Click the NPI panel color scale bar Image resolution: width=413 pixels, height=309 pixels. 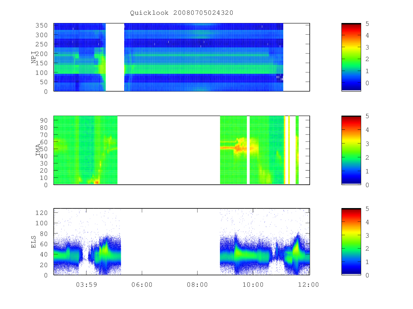pos(351,57)
